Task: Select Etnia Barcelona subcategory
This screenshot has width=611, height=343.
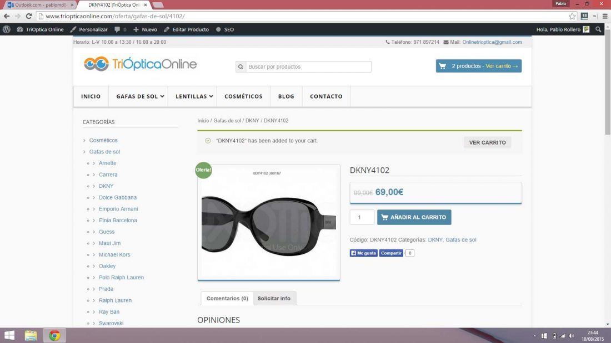Action: pos(118,221)
